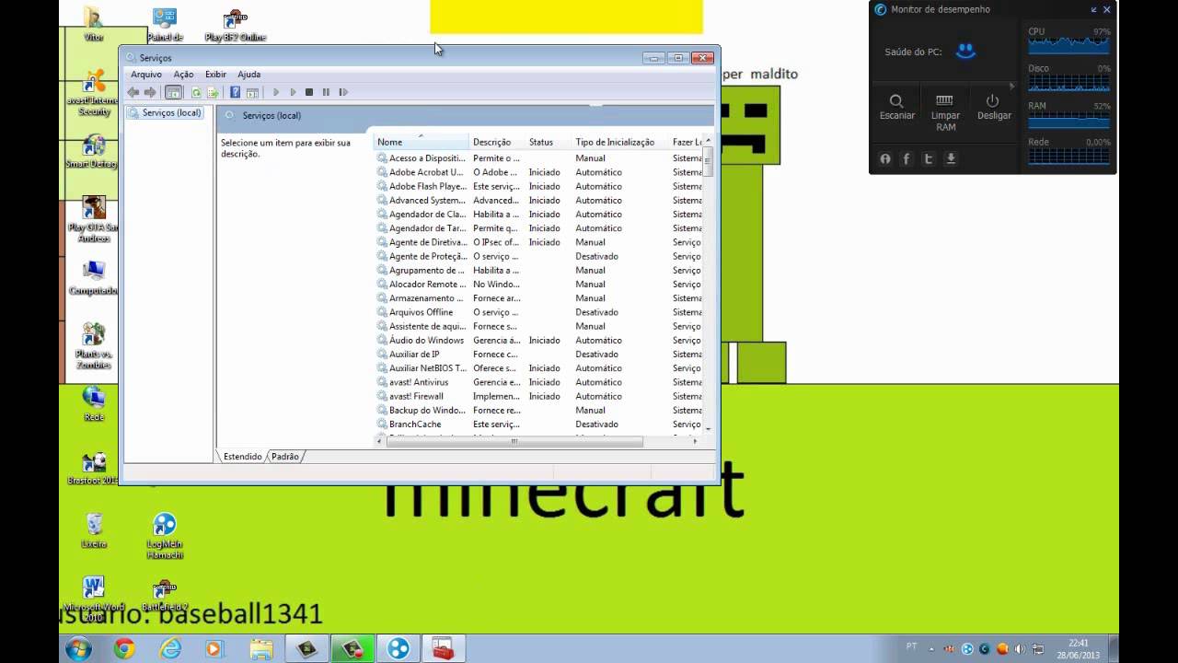Select the Áudio do Windows service
This screenshot has height=663, width=1178.
pyautogui.click(x=538, y=341)
